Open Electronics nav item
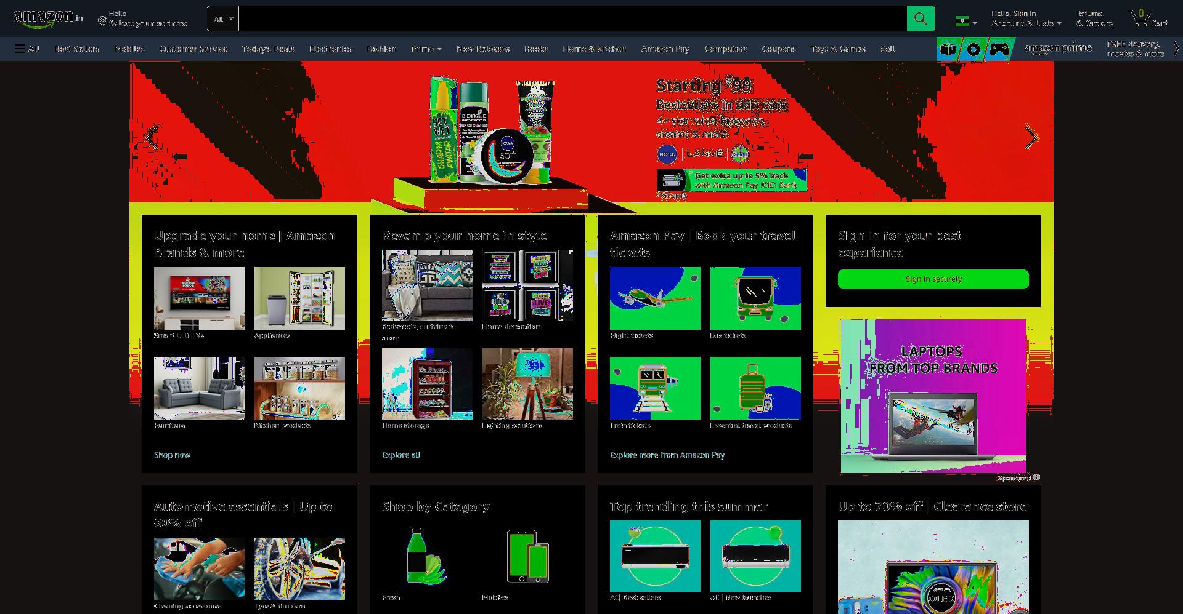1183x614 pixels. (330, 49)
